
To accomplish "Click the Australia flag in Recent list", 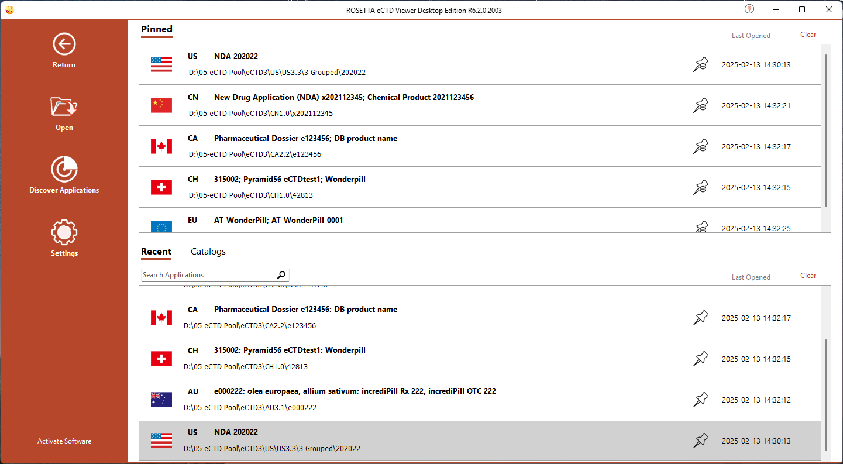I will click(x=161, y=400).
